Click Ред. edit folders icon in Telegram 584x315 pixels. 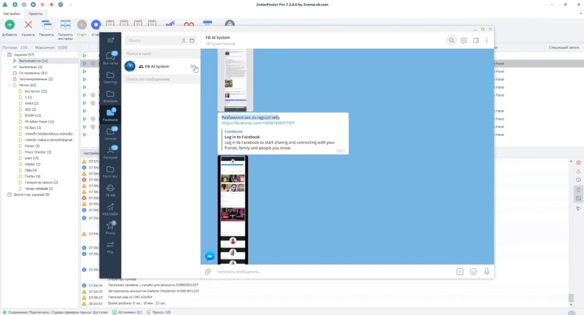point(110,247)
